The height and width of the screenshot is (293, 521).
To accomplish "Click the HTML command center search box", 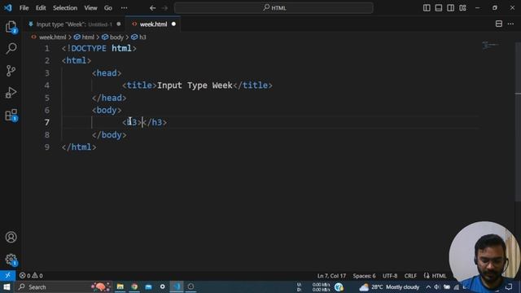I will point(274,8).
